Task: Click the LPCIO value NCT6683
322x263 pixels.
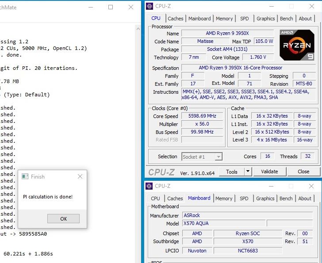Action: (248, 251)
